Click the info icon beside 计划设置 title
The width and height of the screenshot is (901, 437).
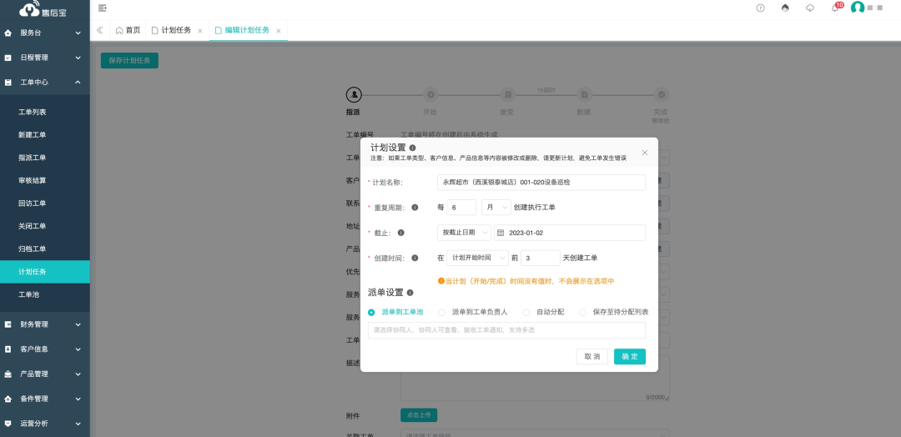point(413,148)
